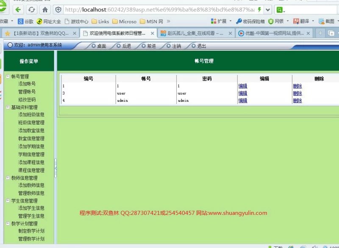The image size is (339, 248).
Task: Open 管理帐号 in the sidebar
Action: 27,92
